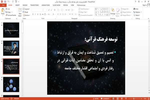The width and height of the screenshot is (150, 100).
Task: Open the Shape Effects dropdown
Action: [126, 15]
